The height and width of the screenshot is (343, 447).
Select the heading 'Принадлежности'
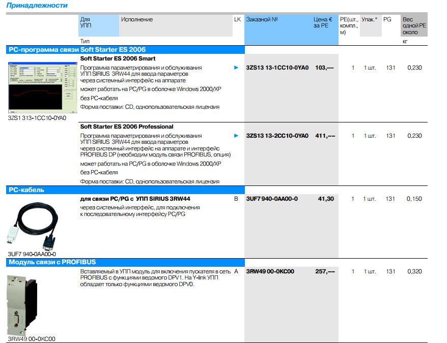tap(37, 6)
